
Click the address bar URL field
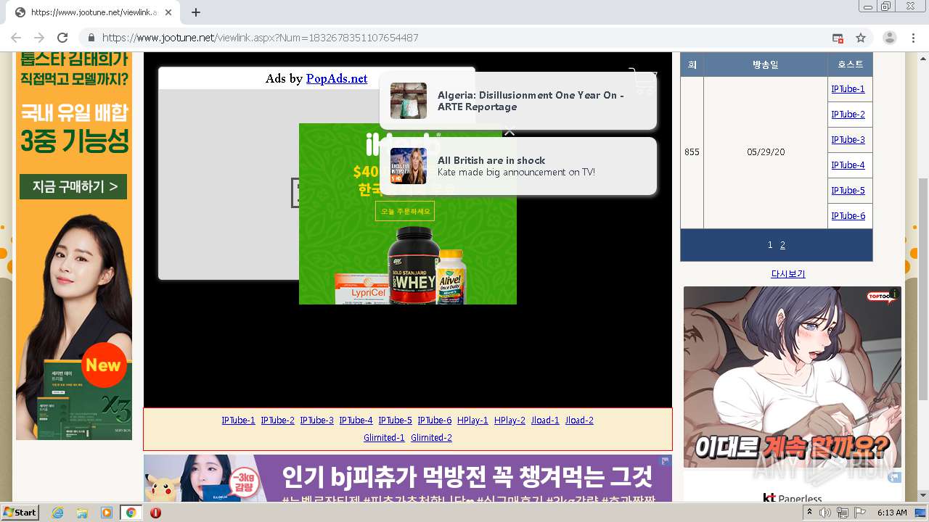click(x=464, y=38)
